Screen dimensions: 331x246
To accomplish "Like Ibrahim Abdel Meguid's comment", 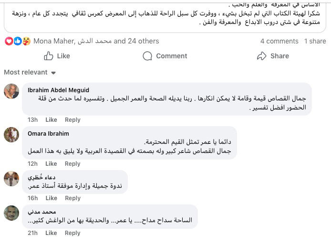I will point(51,120).
